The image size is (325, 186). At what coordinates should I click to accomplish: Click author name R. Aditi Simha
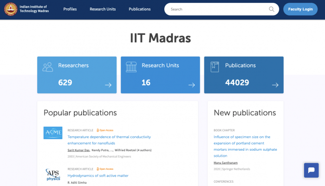click(x=77, y=183)
